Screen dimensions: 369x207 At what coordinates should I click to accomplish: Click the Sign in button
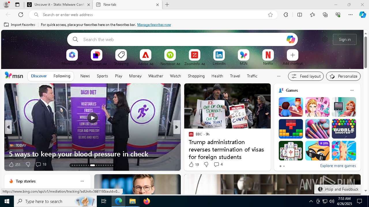[345, 39]
